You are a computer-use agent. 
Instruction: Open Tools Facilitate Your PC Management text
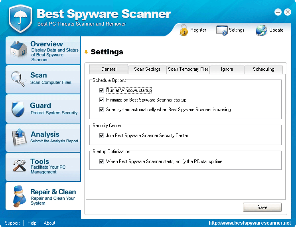click(x=48, y=169)
